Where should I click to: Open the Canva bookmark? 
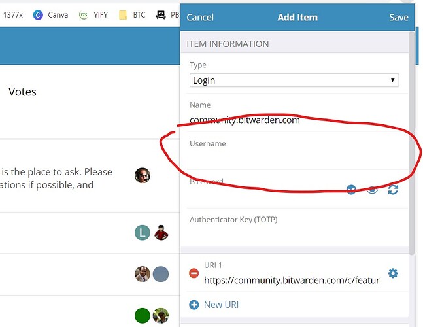tap(50, 15)
